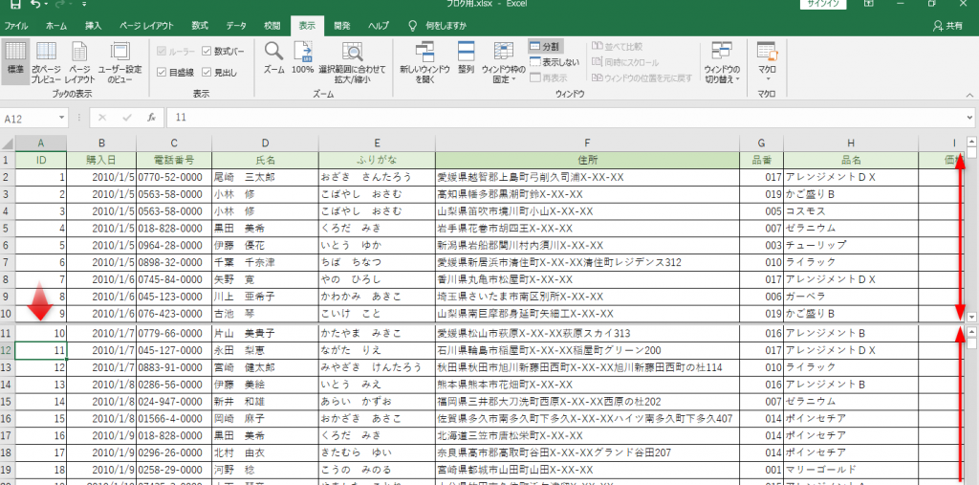979x485 pixels.
Task: Open the ホーム ribbon tab
Action: coord(56,26)
